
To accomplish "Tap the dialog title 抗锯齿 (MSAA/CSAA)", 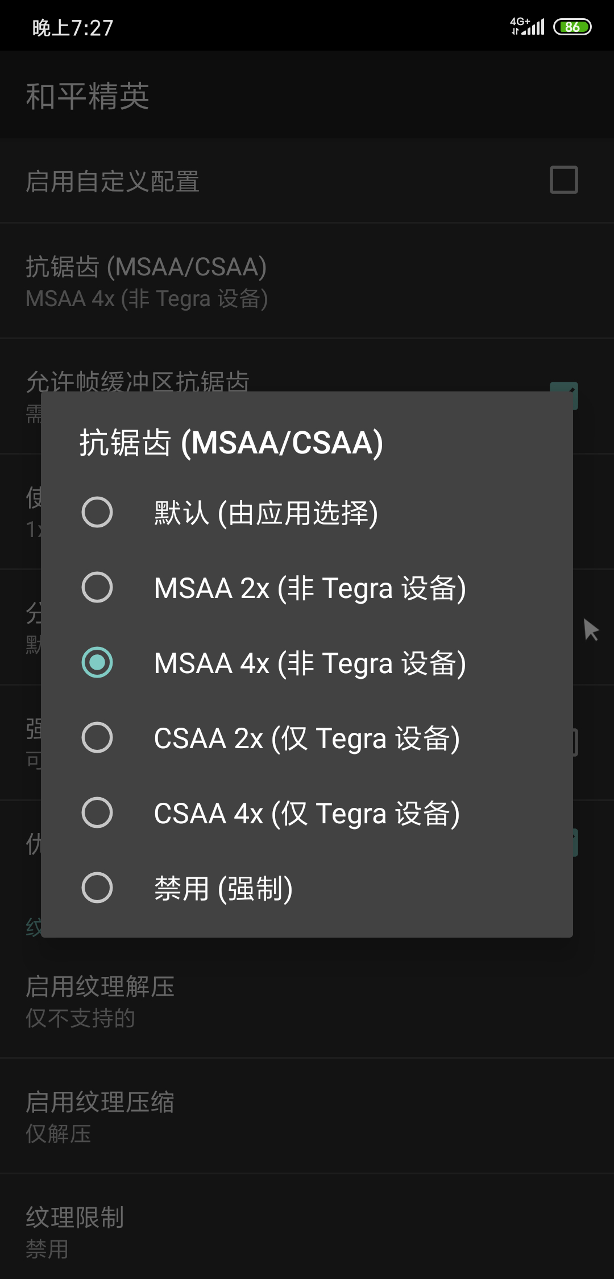I will [231, 443].
